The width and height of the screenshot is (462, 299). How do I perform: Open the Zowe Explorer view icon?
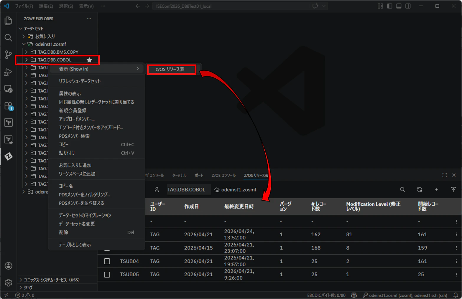click(x=8, y=156)
